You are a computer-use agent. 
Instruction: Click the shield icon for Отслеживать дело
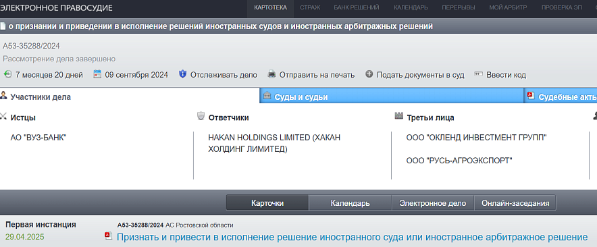(183, 74)
